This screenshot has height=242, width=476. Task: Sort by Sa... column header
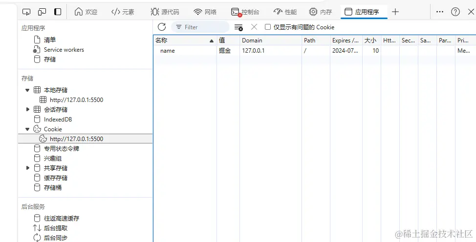[x=427, y=40]
